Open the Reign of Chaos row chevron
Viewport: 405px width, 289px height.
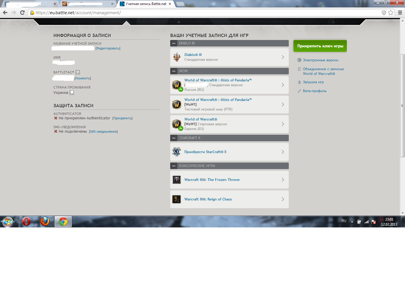[283, 199]
